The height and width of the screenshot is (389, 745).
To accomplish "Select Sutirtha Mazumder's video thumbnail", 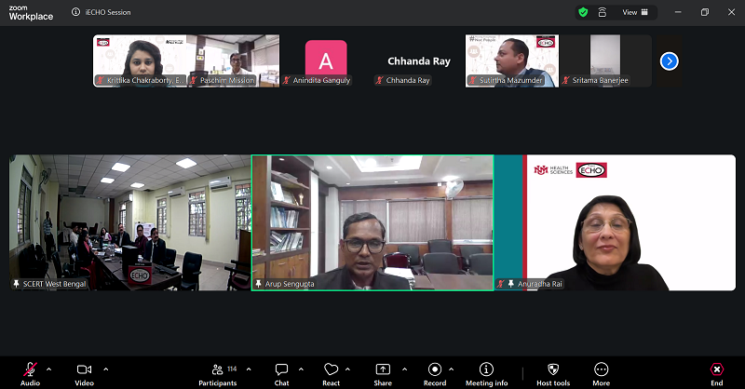I will [x=512, y=60].
